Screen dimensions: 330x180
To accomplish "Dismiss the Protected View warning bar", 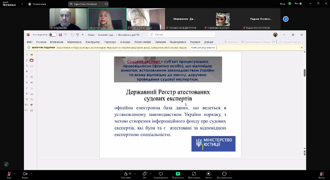I will (x=302, y=48).
